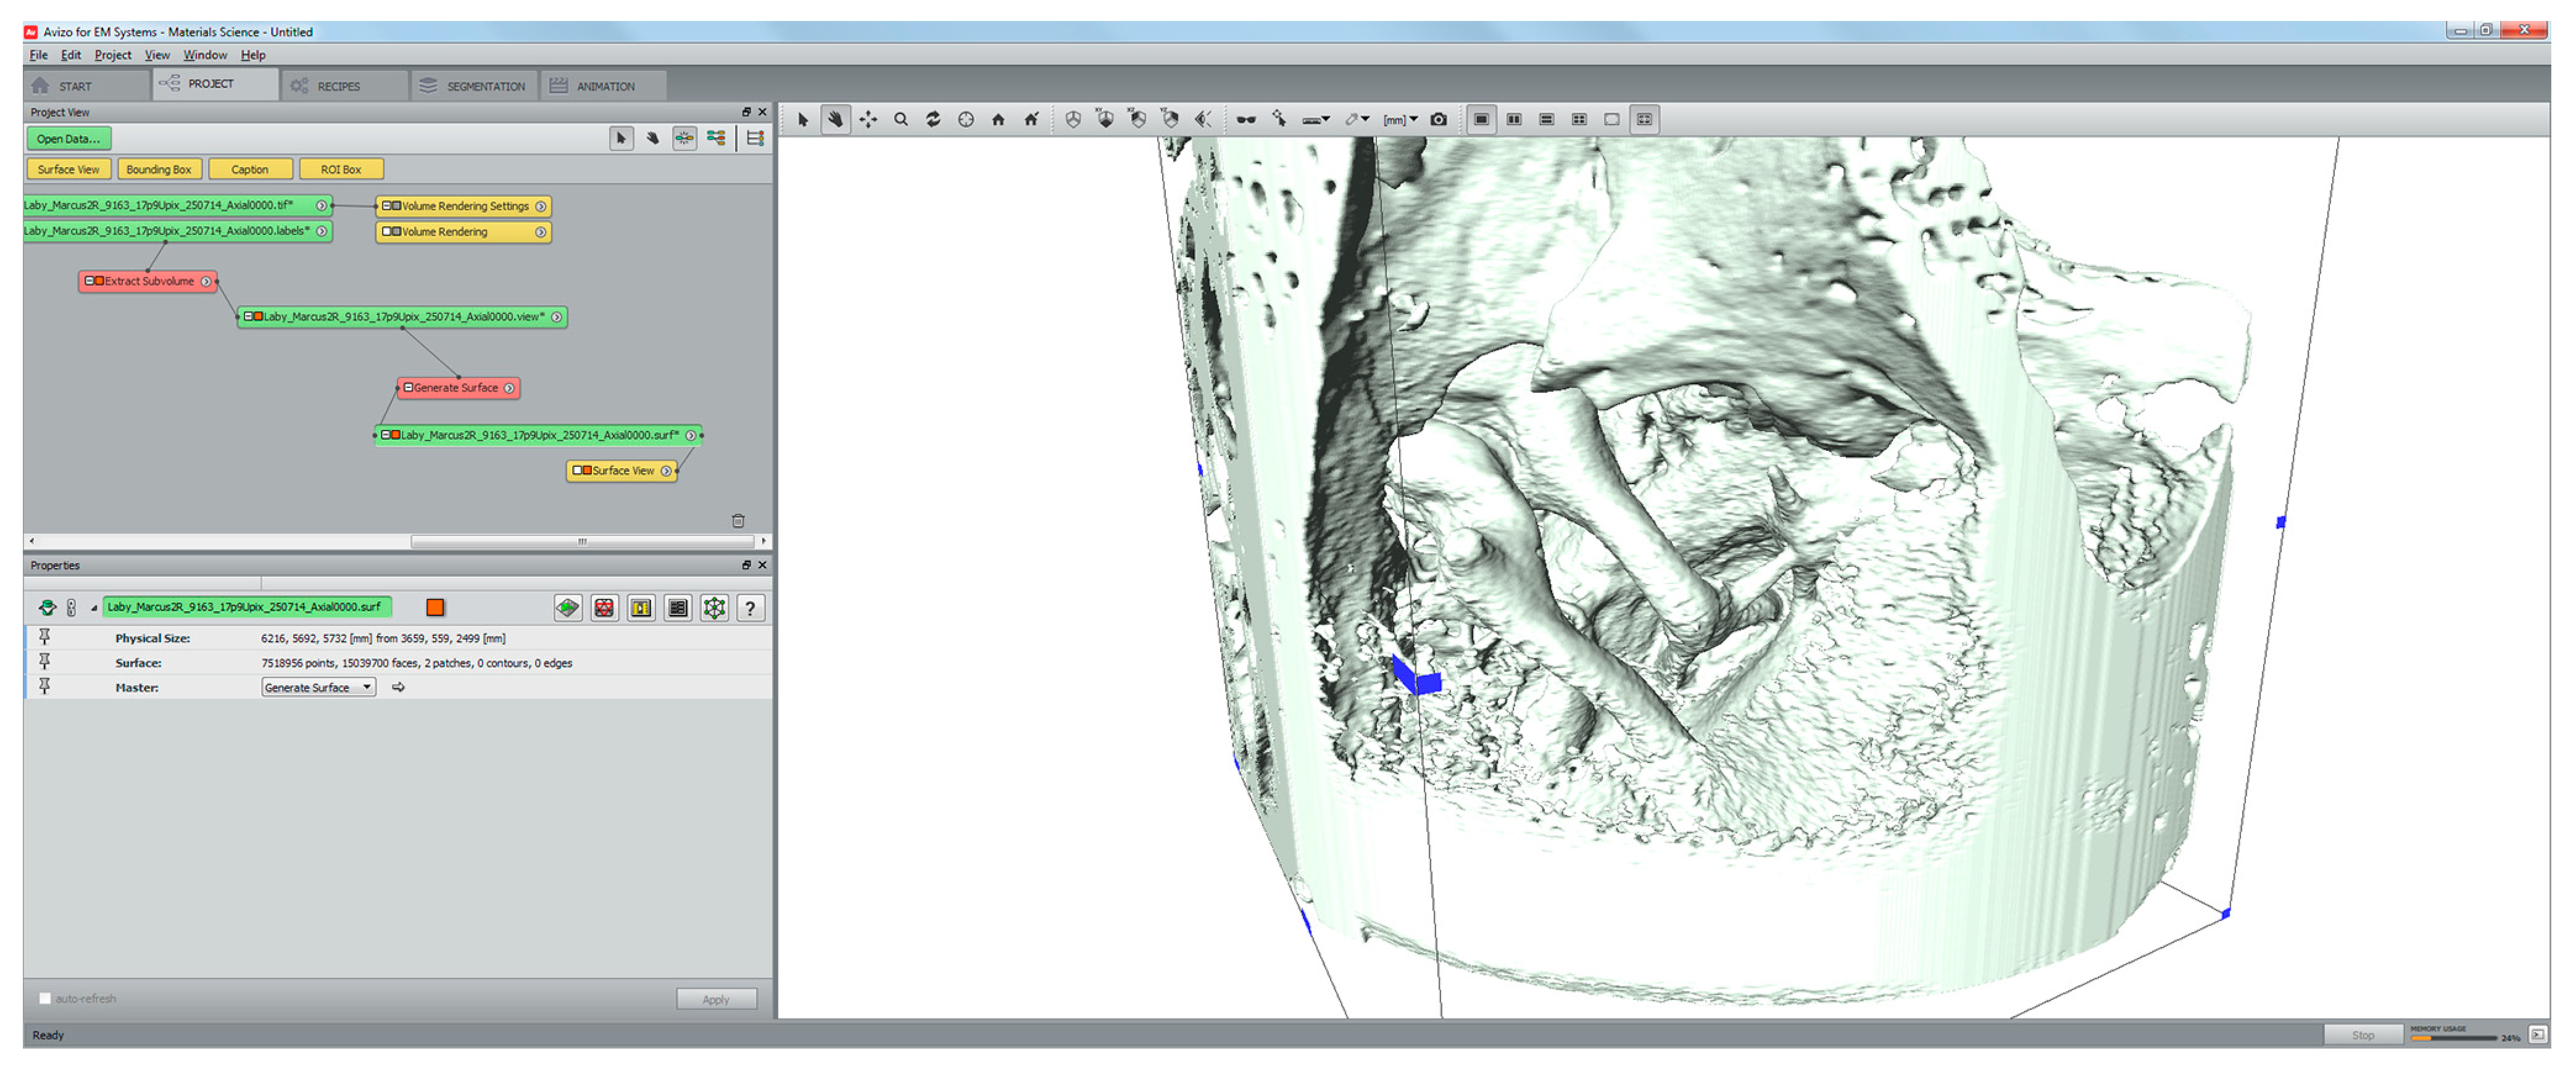Image resolution: width=2576 pixels, height=1072 pixels.
Task: Open the measurement ruler dropdown
Action: pos(1316,120)
